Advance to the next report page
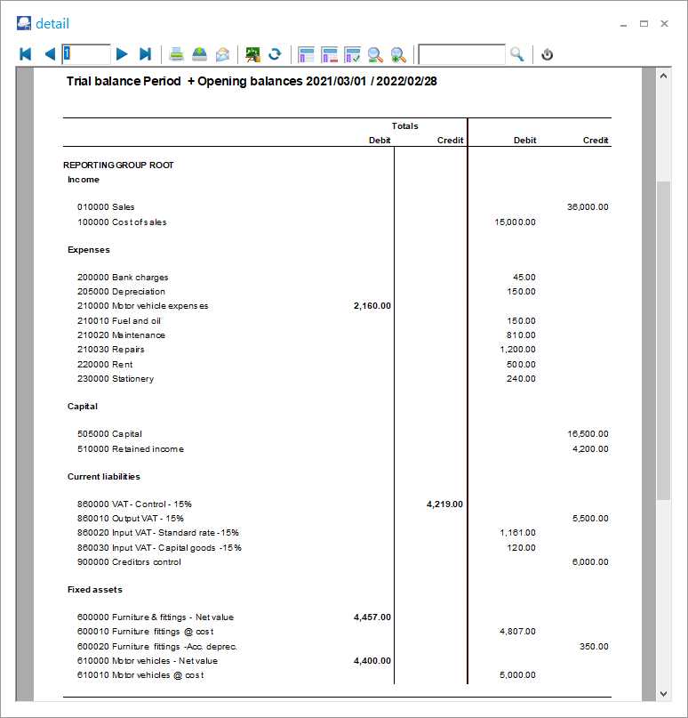This screenshot has width=688, height=718. (123, 54)
